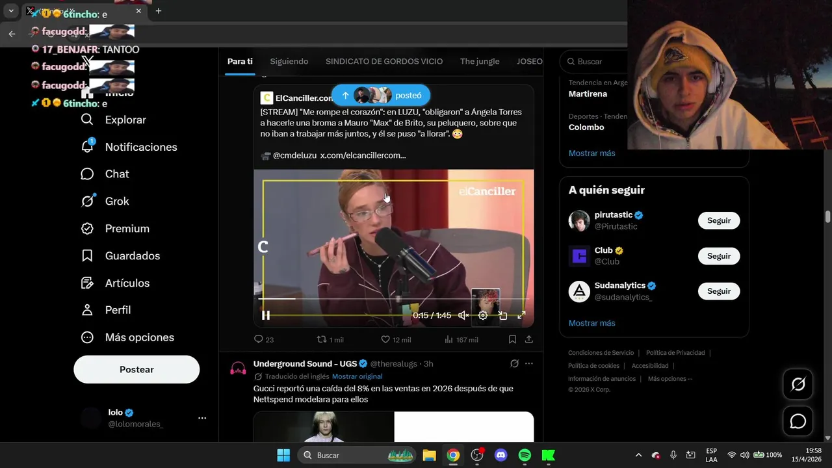This screenshot has height=468, width=832.
Task: Follow pirutastic account
Action: click(x=719, y=220)
